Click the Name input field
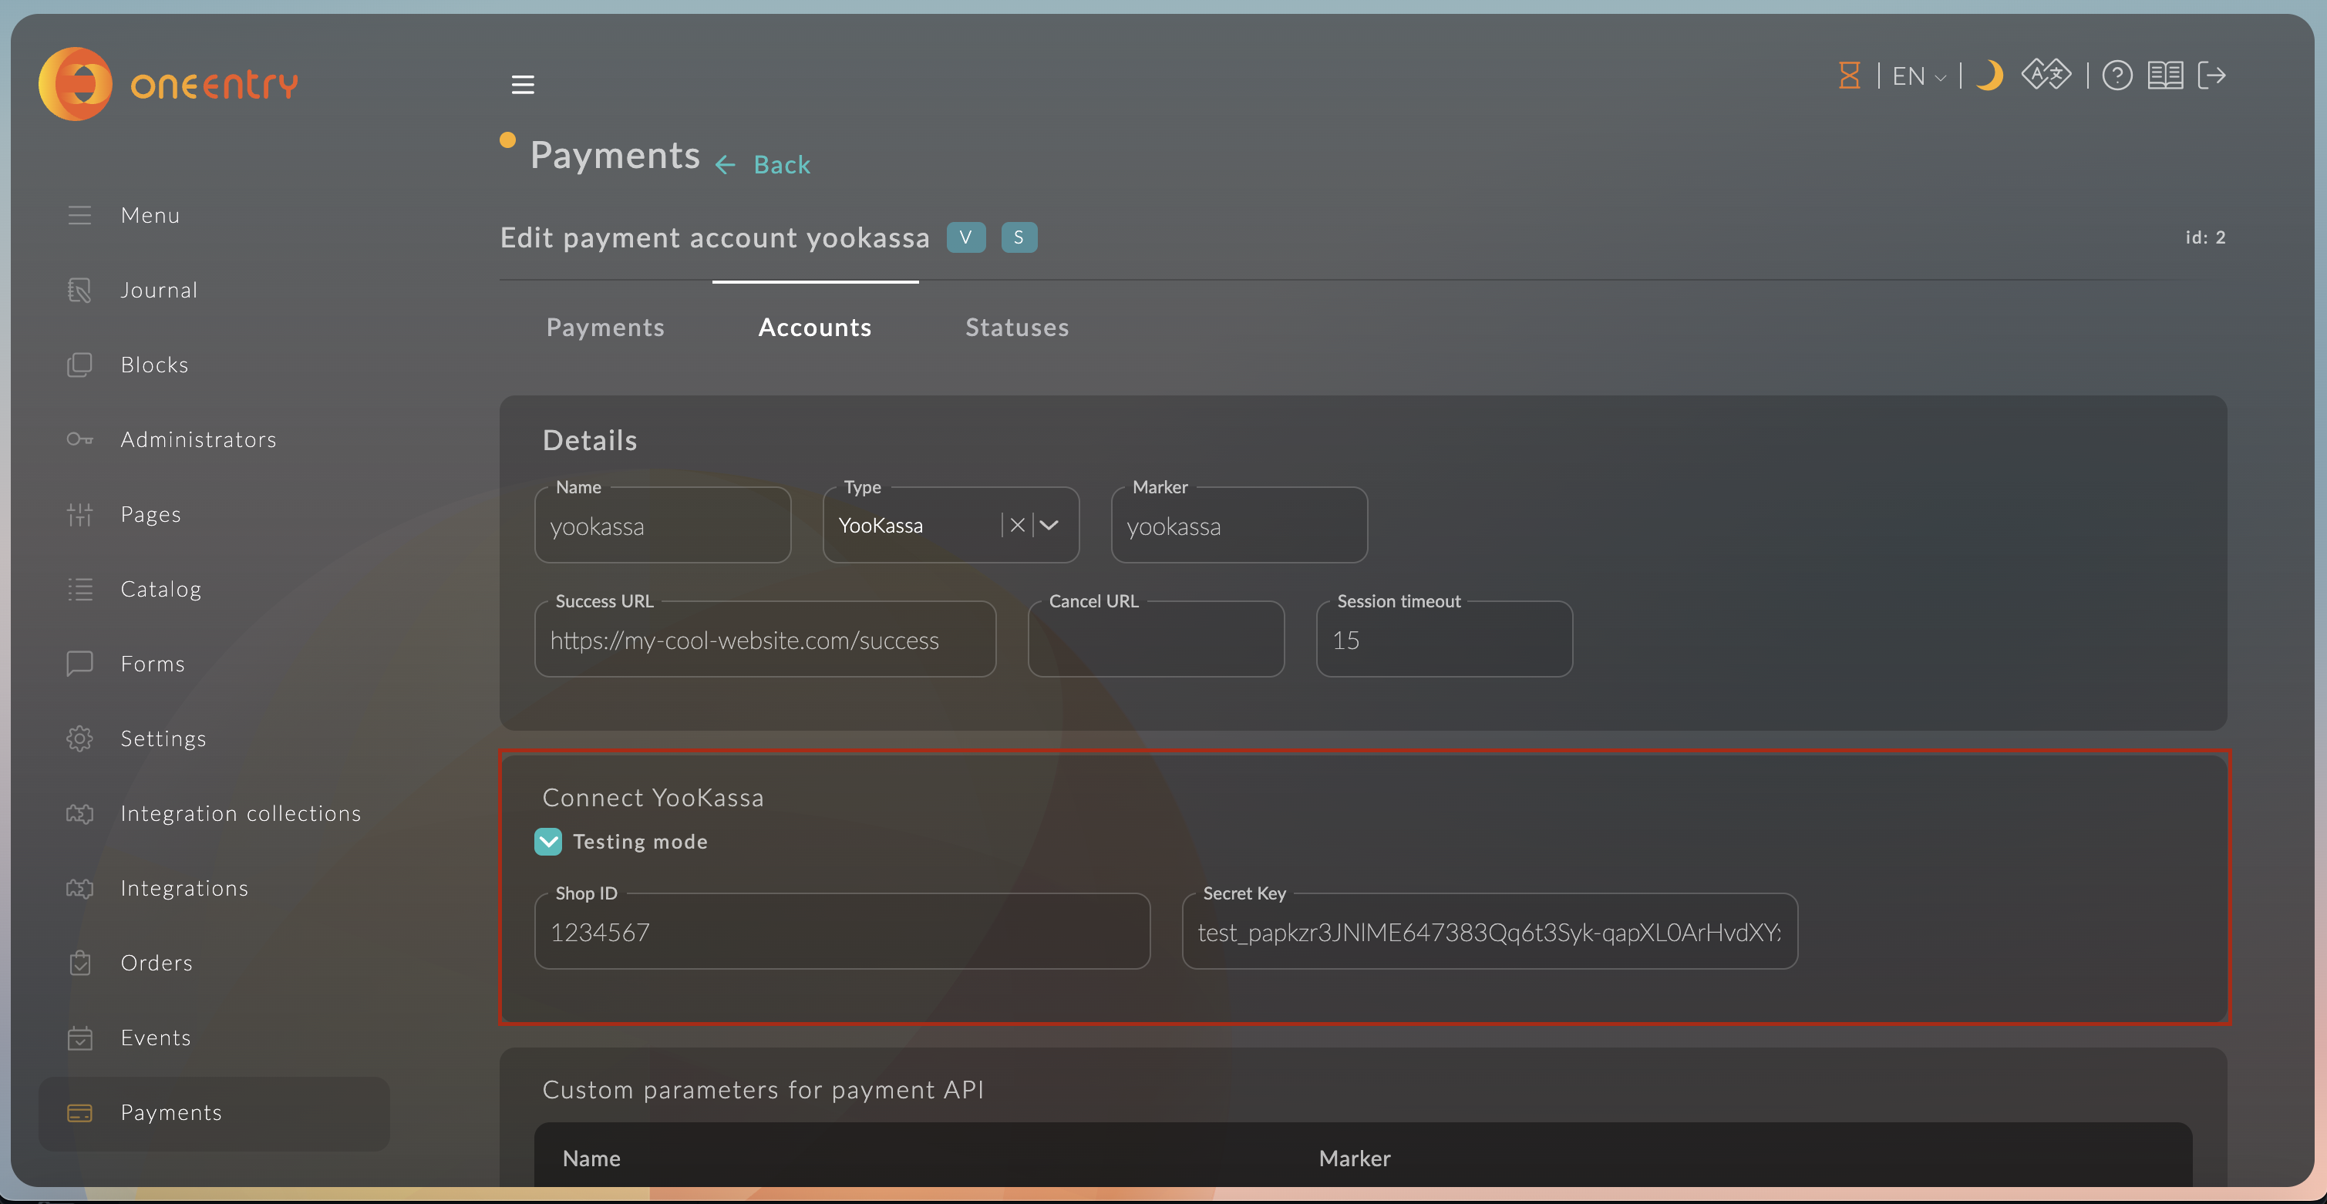The width and height of the screenshot is (2327, 1204). click(x=663, y=526)
